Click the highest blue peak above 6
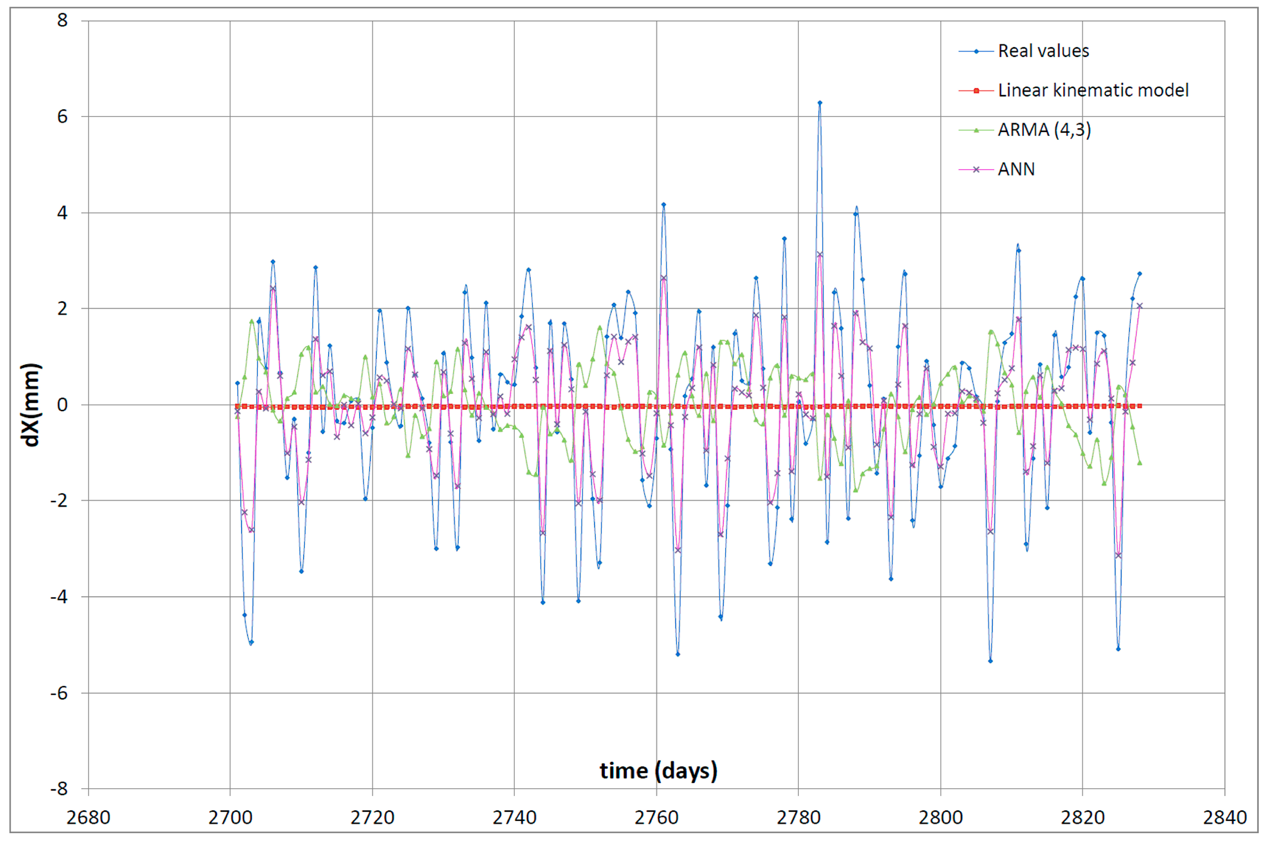1265x841 pixels. click(819, 103)
